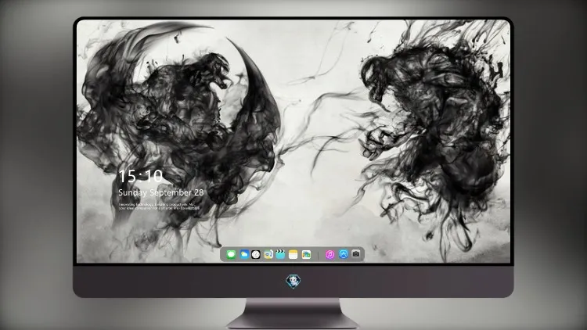This screenshot has height=330, width=587.
Task: Click the 'Sunday September 28' date text
Action: click(161, 192)
